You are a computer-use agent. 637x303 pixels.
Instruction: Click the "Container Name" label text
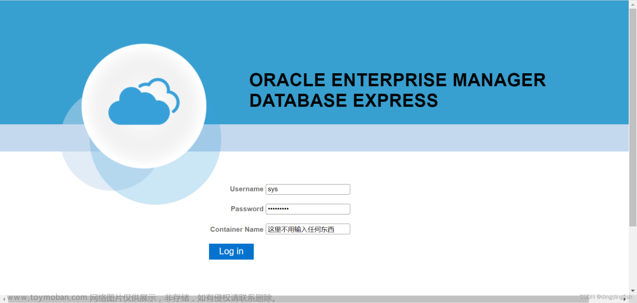coord(237,230)
